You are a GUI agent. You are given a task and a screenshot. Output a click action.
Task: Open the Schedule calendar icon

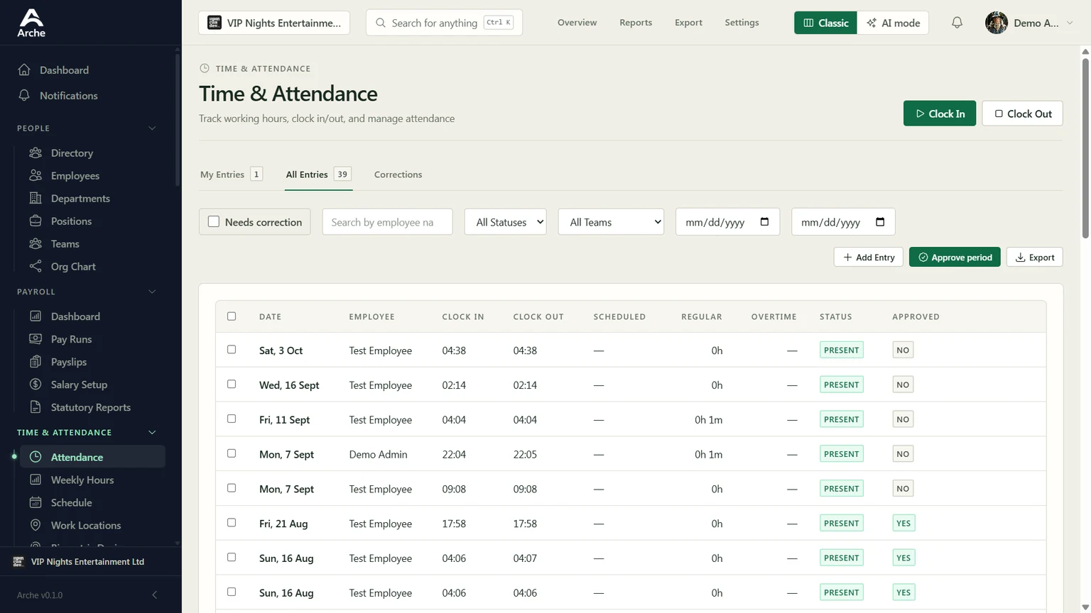tap(36, 502)
